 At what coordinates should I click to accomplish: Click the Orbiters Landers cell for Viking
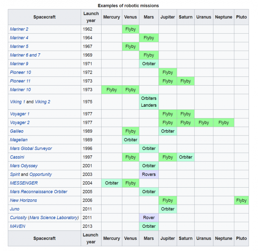point(149,102)
